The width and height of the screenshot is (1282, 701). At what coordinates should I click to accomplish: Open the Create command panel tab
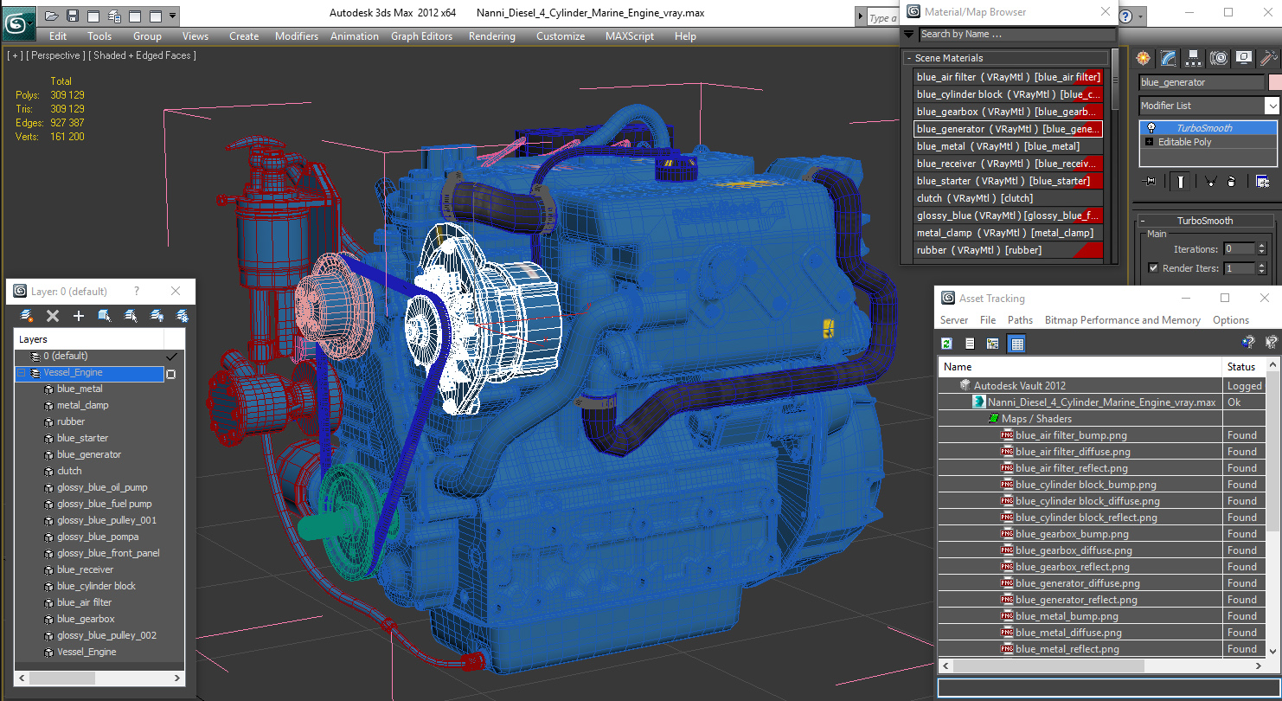[x=1144, y=58]
